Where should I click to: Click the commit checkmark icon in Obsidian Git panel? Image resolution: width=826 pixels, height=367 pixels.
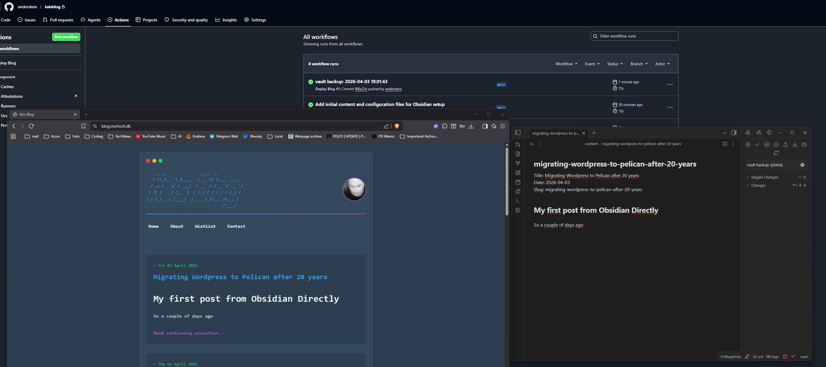(x=757, y=145)
